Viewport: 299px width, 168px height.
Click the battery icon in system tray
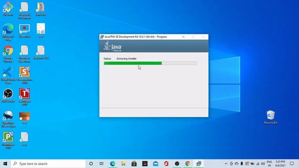252,164
